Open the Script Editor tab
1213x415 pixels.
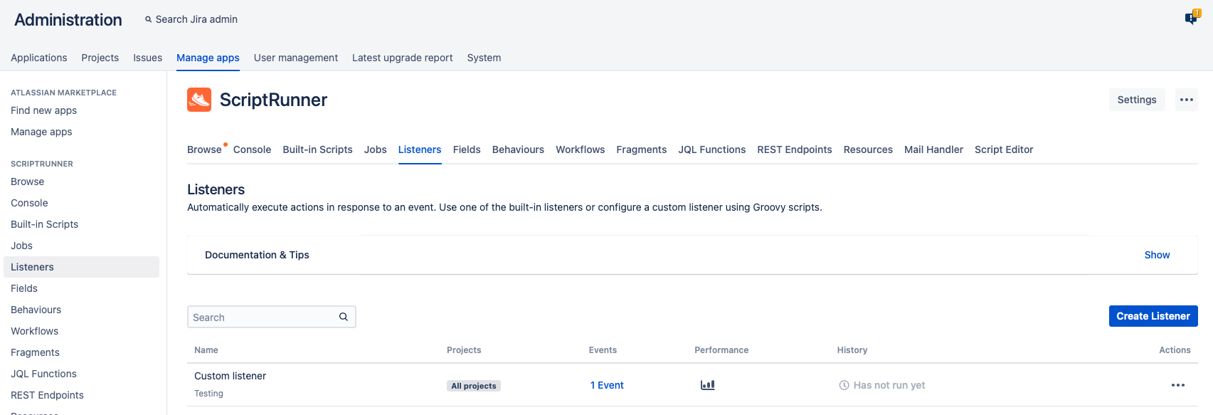(x=1004, y=149)
